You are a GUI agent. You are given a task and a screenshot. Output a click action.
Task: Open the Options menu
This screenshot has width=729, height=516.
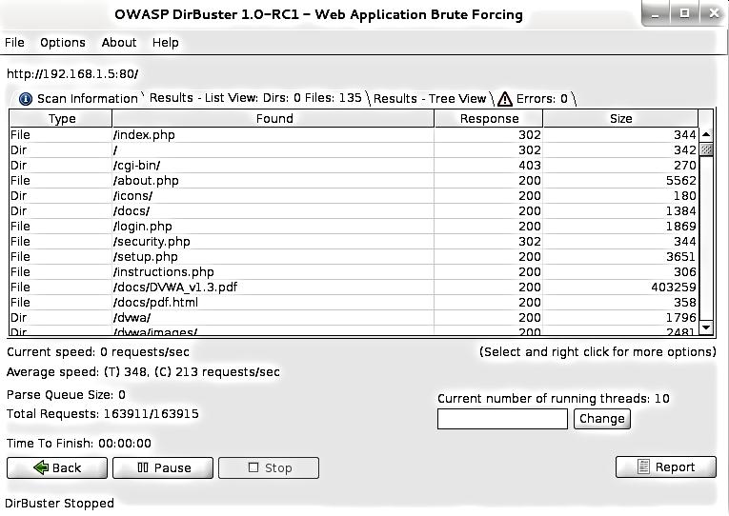point(63,43)
